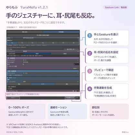
Task: Switch to the 手勢連動 tab
Action: [x=61, y=32]
